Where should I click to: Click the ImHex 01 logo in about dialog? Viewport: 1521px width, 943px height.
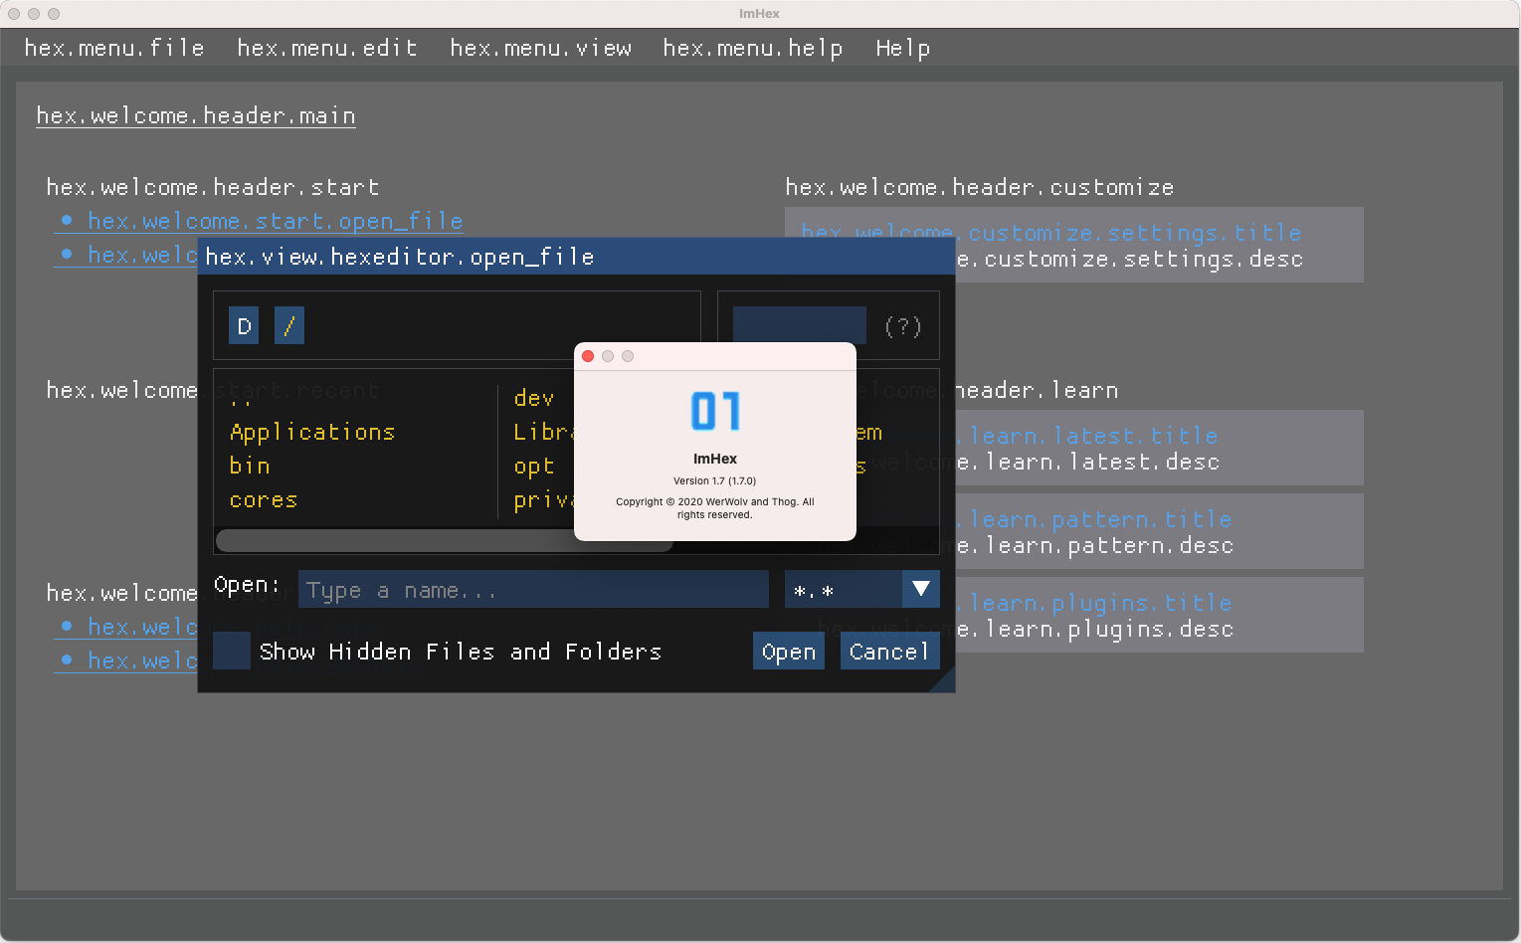(x=714, y=410)
